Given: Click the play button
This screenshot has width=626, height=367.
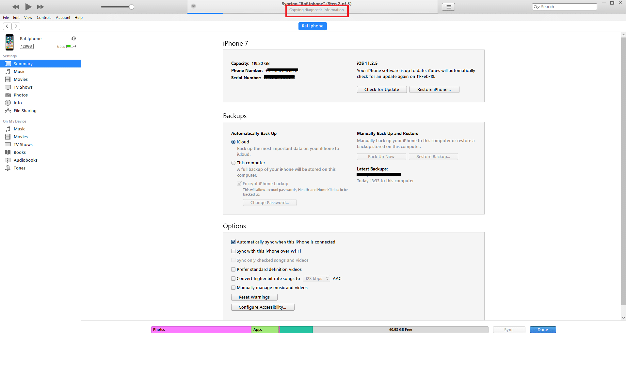Looking at the screenshot, I should point(28,7).
